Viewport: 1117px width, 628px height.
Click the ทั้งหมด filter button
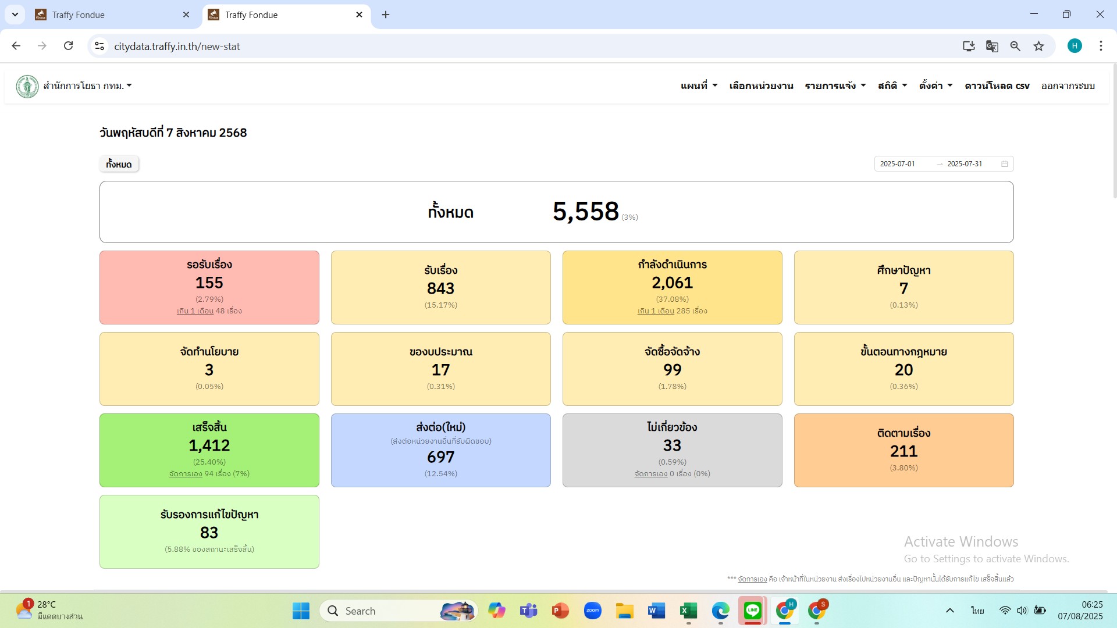[x=119, y=164]
